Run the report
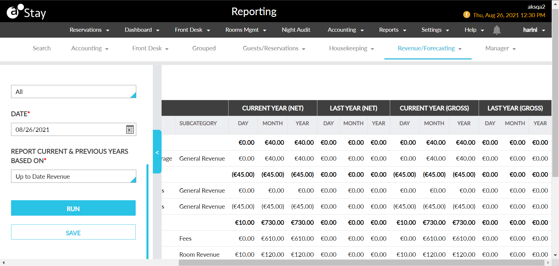This screenshot has width=559, height=266. [x=73, y=208]
